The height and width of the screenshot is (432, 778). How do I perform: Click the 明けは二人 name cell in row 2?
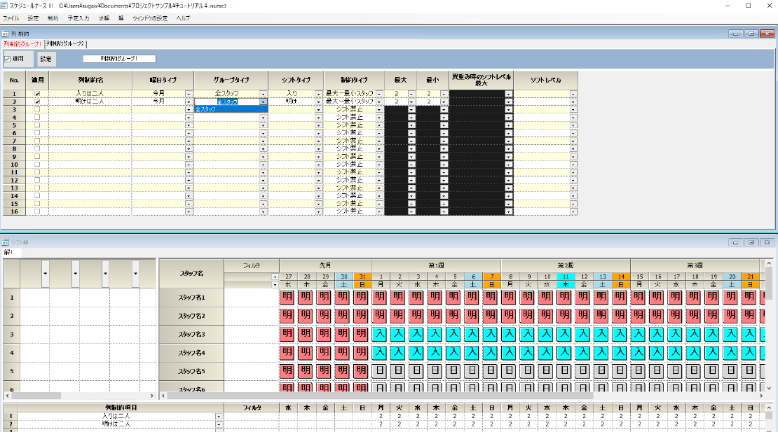(x=90, y=102)
